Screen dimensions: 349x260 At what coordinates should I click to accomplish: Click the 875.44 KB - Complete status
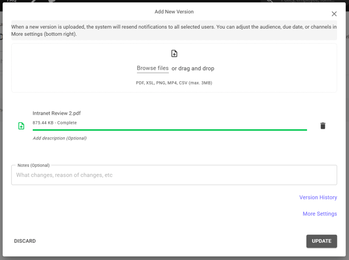tap(55, 123)
